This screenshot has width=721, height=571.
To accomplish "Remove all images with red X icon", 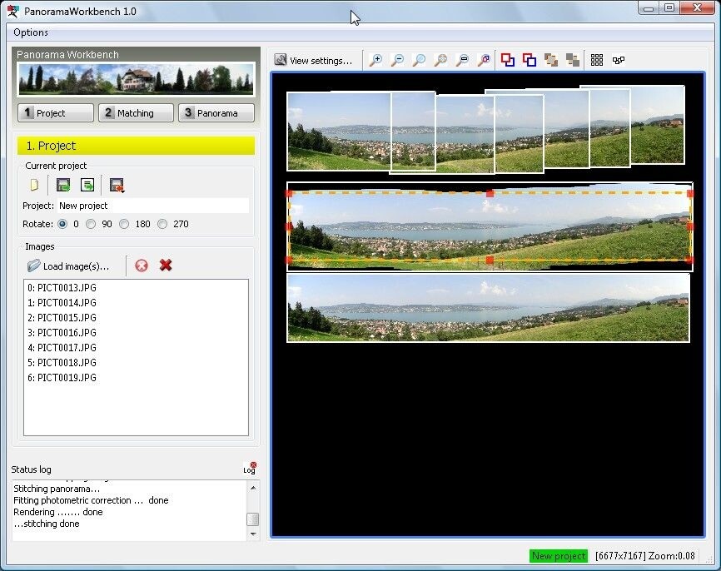I will (x=166, y=265).
